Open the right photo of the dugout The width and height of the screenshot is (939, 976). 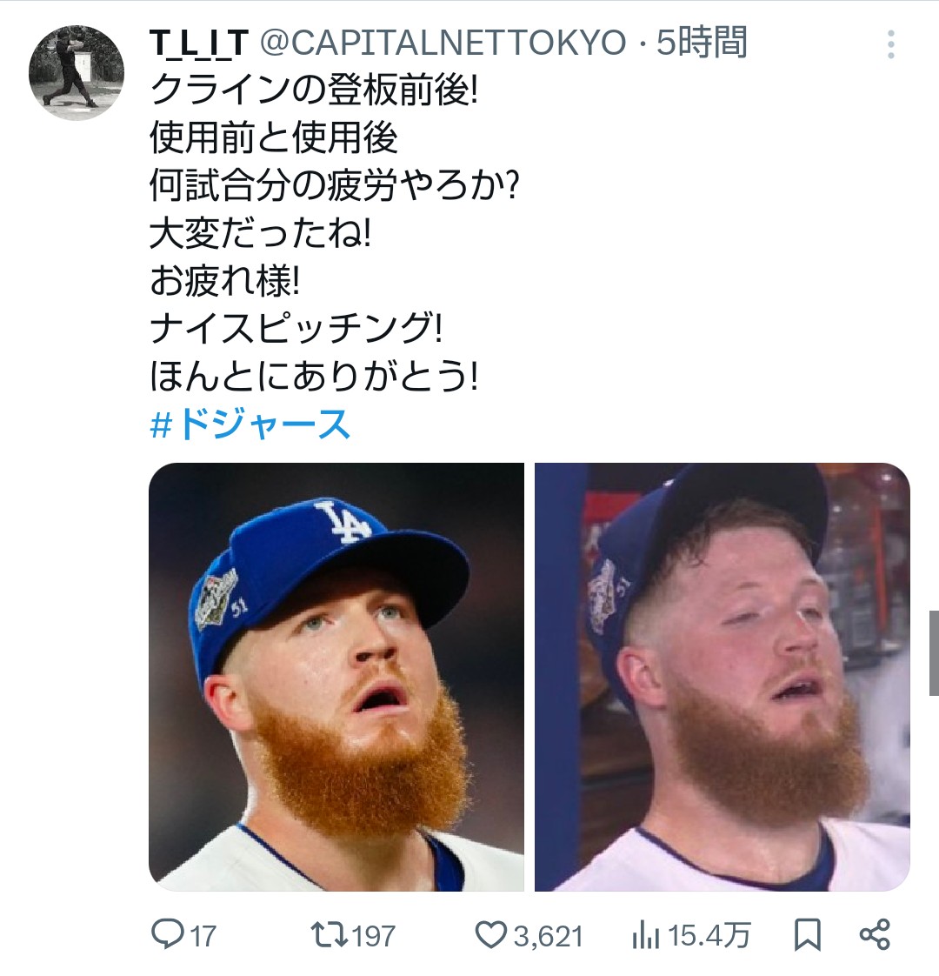[722, 677]
